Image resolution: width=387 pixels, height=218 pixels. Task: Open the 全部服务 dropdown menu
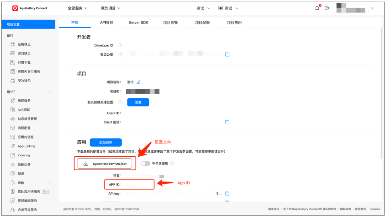tap(77, 8)
